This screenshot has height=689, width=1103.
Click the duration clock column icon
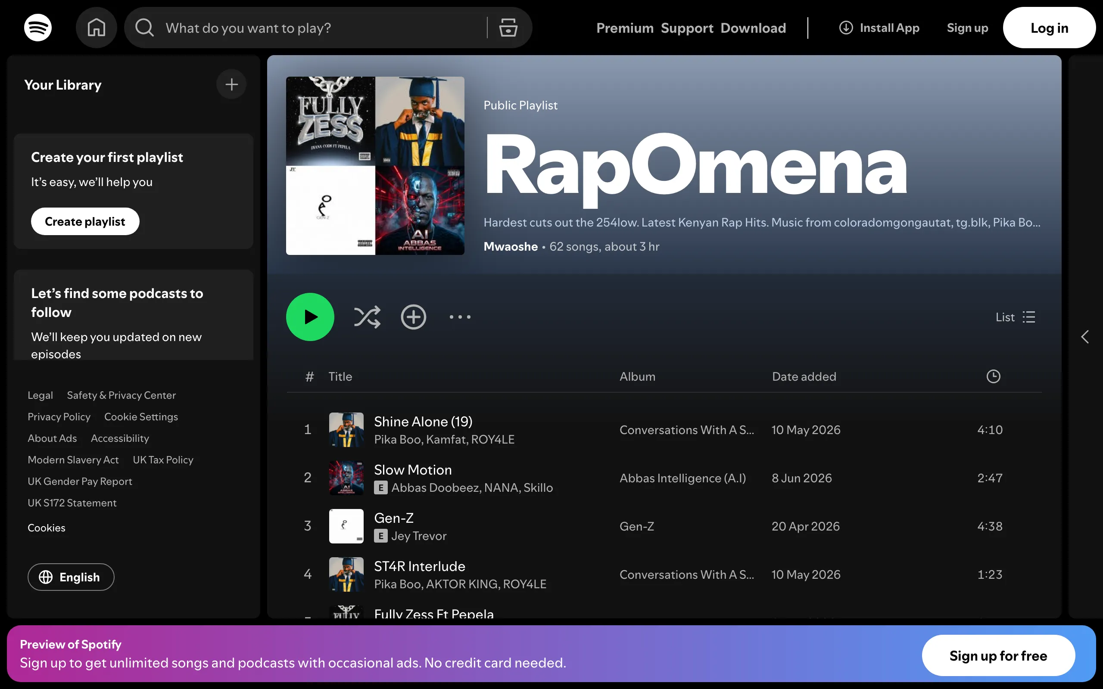pos(993,376)
